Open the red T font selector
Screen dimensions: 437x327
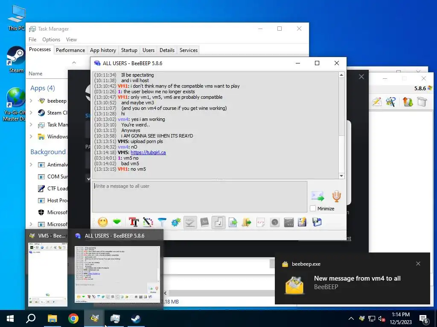click(134, 222)
